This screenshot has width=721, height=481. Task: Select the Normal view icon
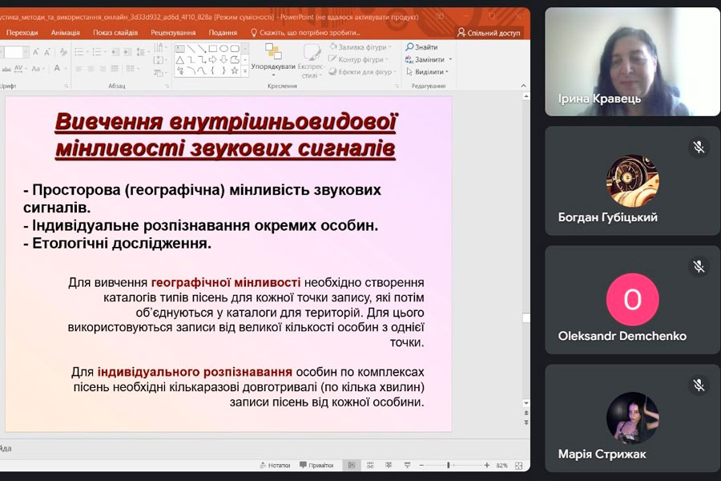click(x=351, y=465)
